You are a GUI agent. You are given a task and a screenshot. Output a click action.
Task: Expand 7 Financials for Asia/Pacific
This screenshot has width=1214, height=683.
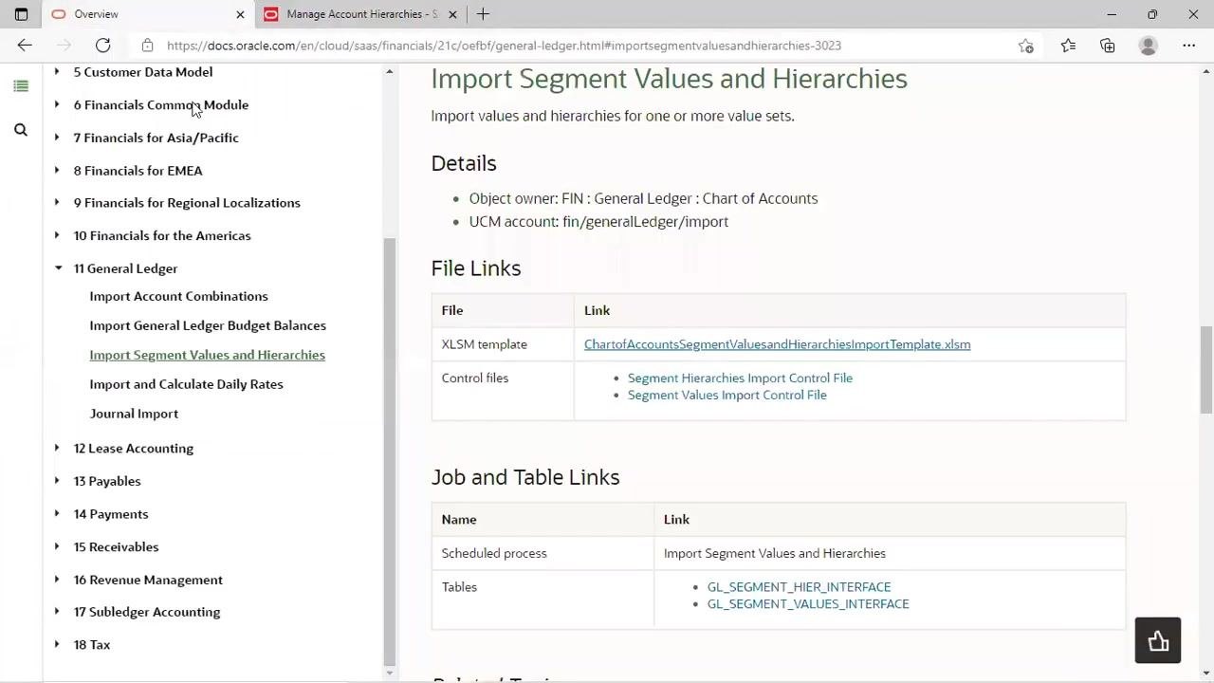(x=57, y=138)
